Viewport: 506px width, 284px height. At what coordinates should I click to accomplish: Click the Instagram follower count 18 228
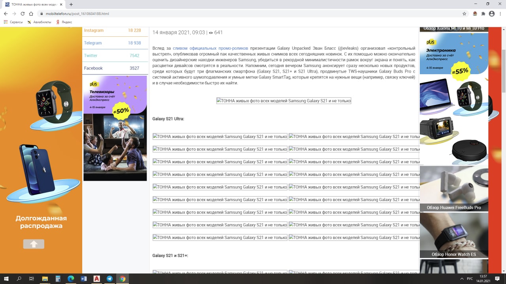pos(134,30)
